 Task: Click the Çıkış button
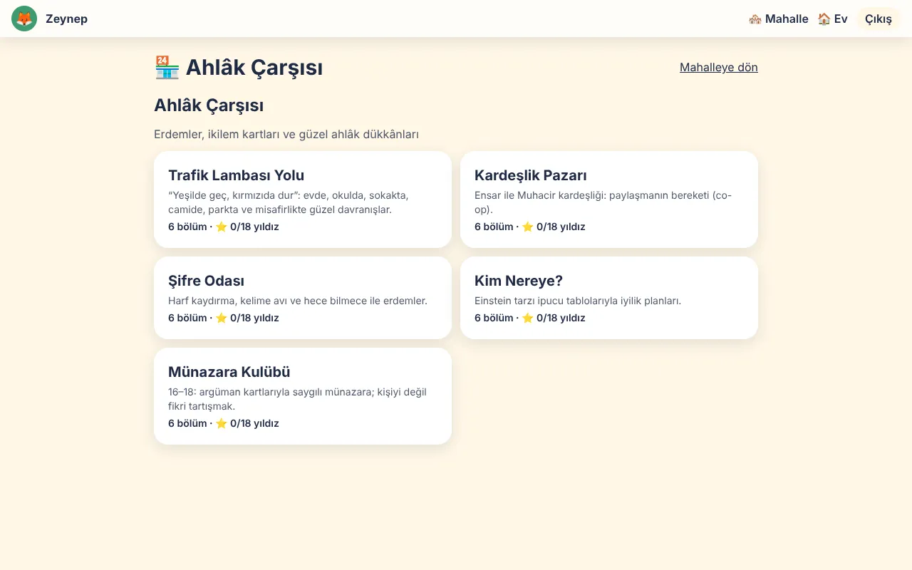pos(879,19)
